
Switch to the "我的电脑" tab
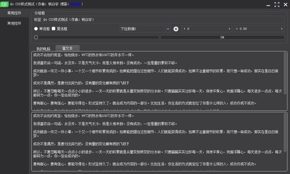click(x=43, y=48)
